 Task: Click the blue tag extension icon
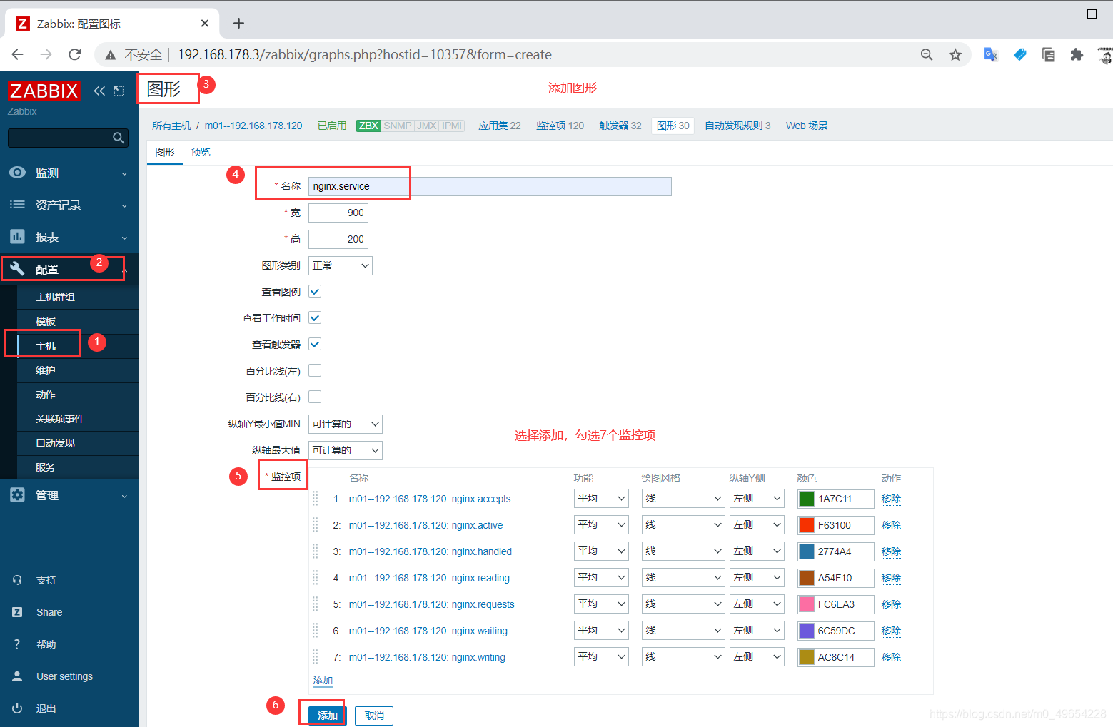tap(1019, 54)
